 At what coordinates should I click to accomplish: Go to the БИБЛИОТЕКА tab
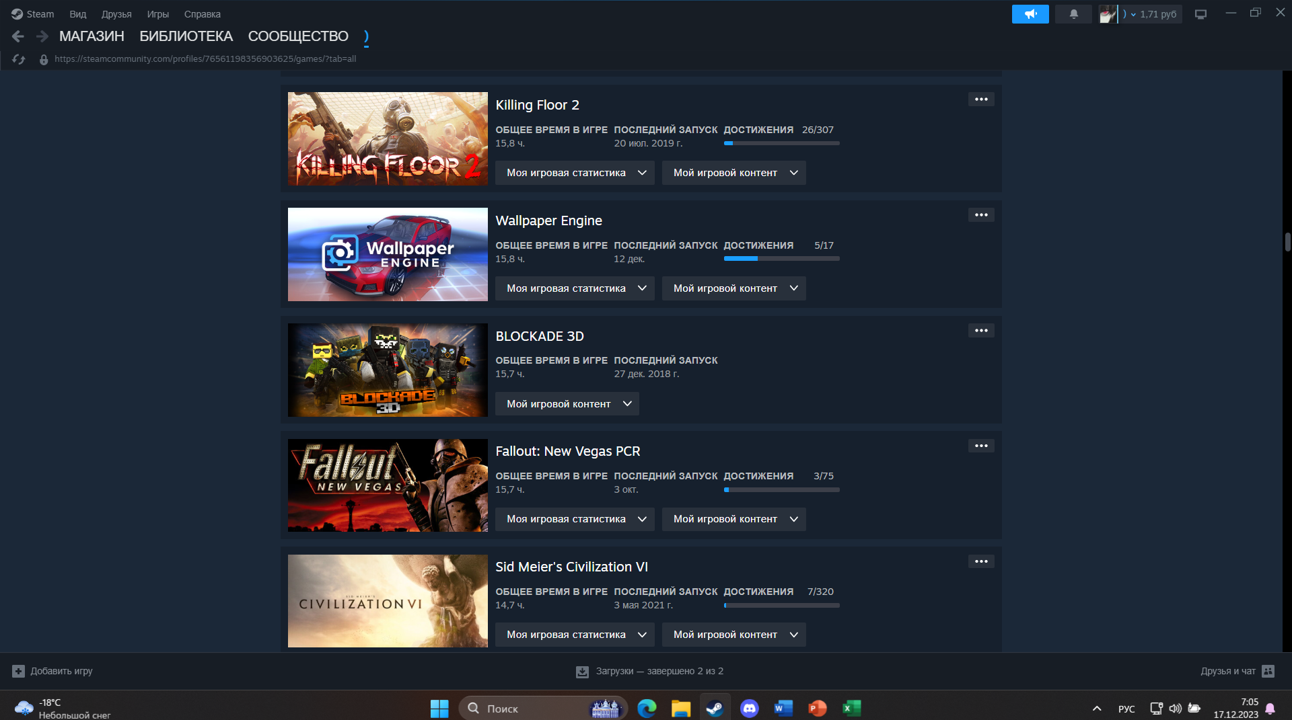tap(186, 36)
